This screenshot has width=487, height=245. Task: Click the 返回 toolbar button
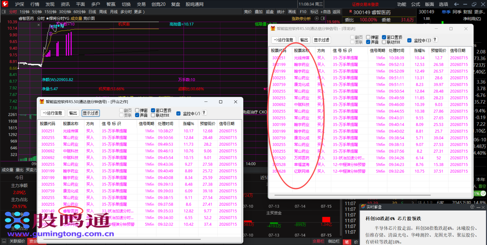tap(336, 12)
